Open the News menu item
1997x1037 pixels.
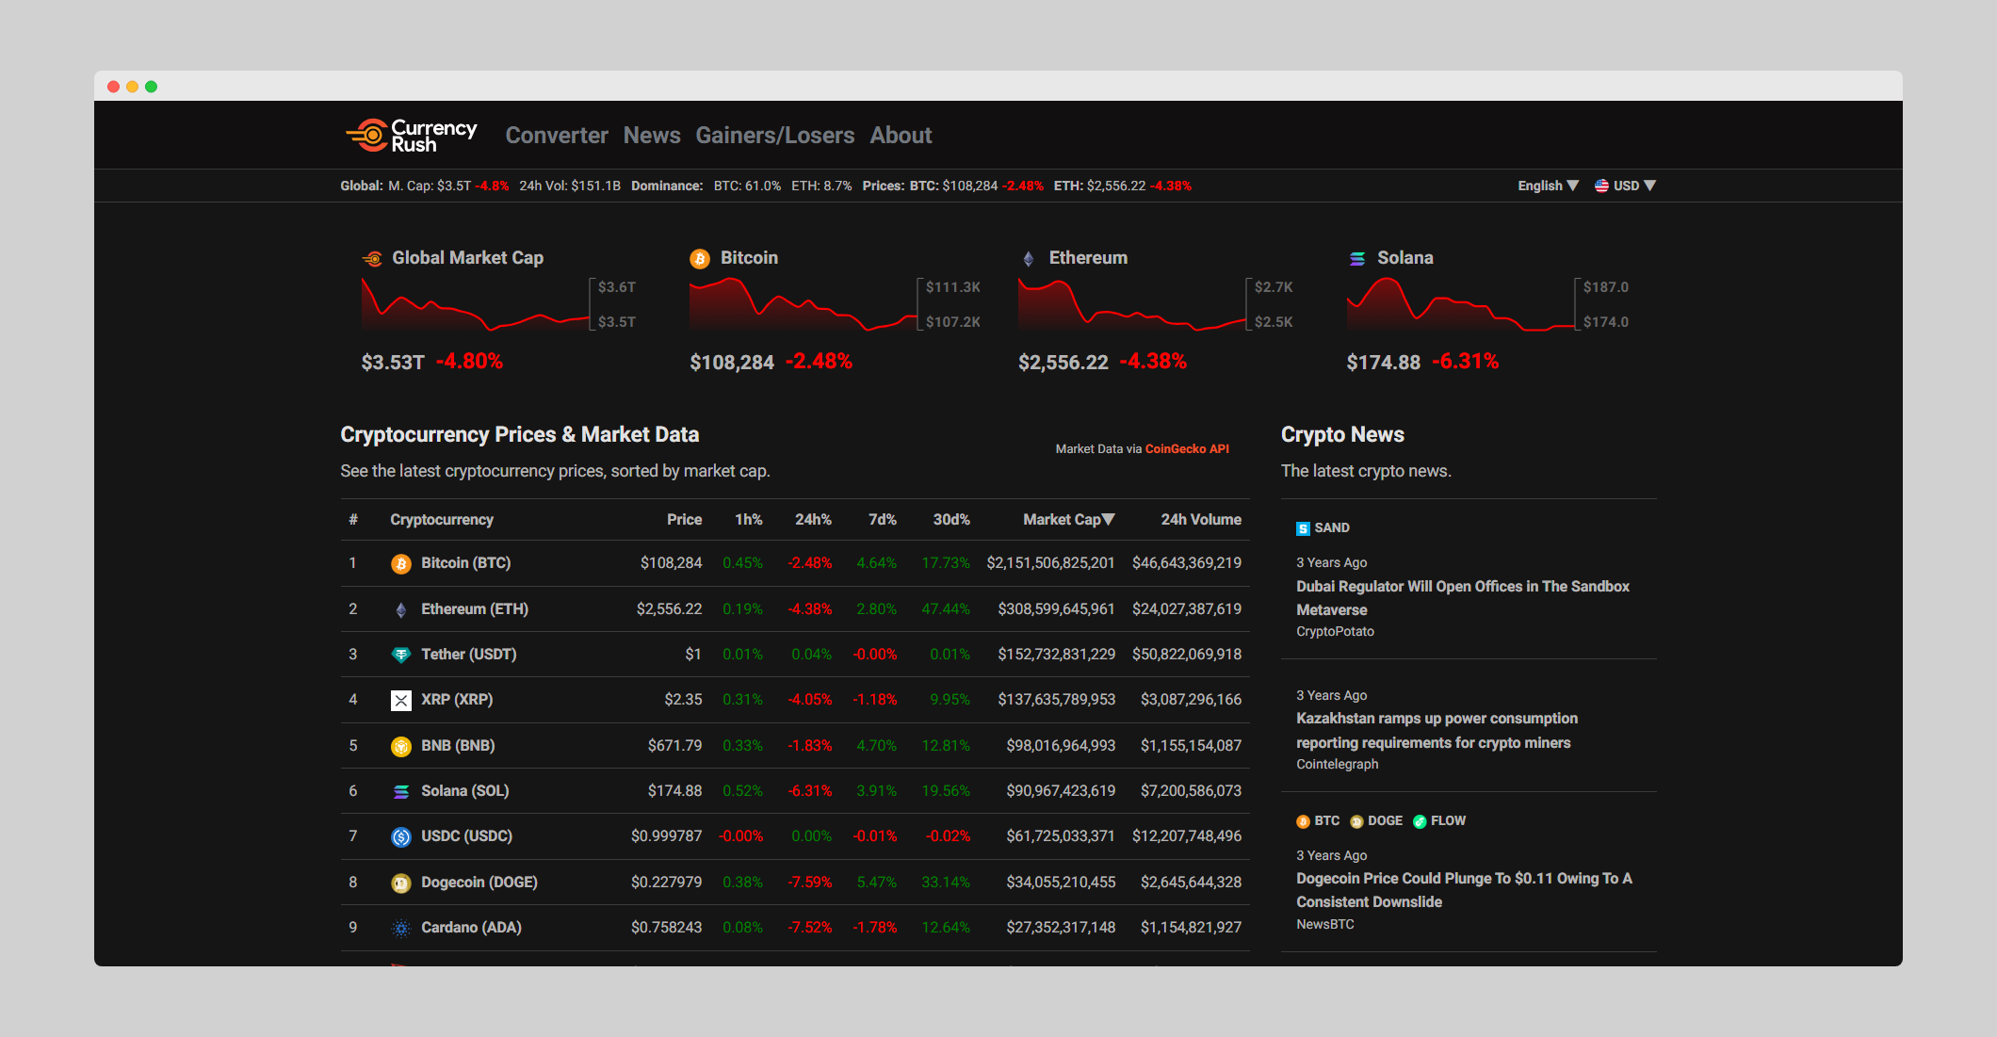(x=652, y=136)
